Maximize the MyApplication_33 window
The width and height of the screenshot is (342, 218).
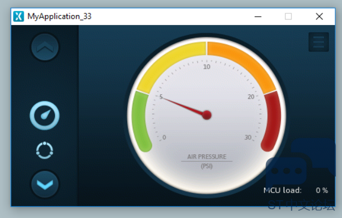tap(288, 16)
